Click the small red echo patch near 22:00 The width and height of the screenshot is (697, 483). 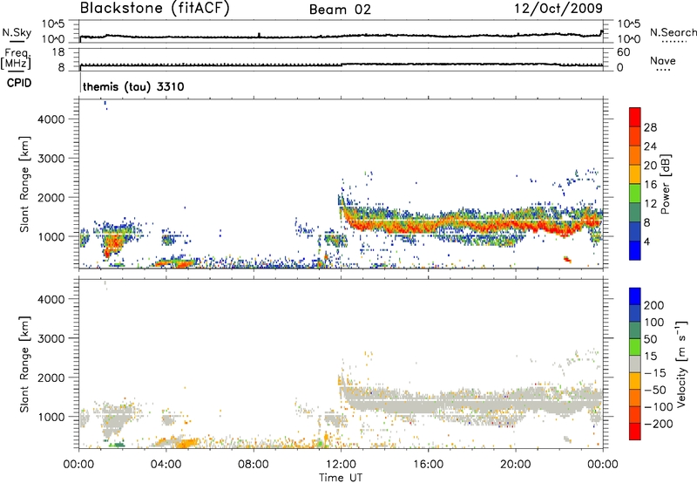tap(567, 259)
